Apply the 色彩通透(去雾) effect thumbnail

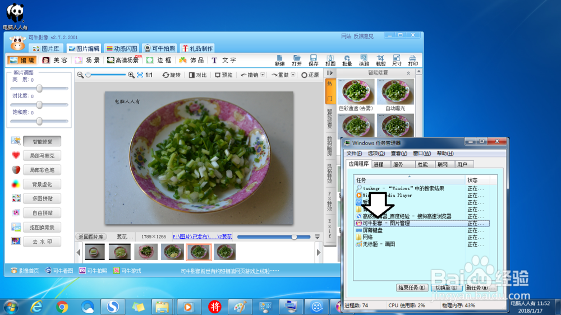click(356, 91)
